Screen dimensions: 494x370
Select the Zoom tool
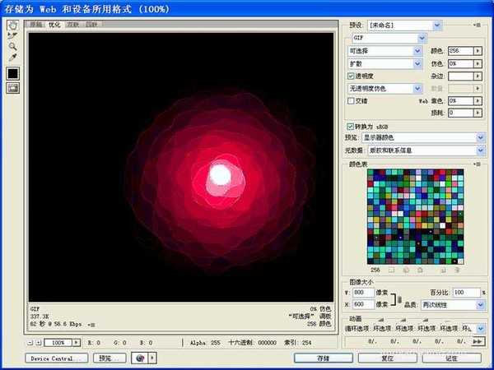point(12,47)
